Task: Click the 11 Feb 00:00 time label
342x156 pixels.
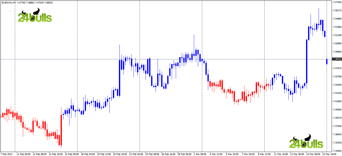Action: point(23,154)
